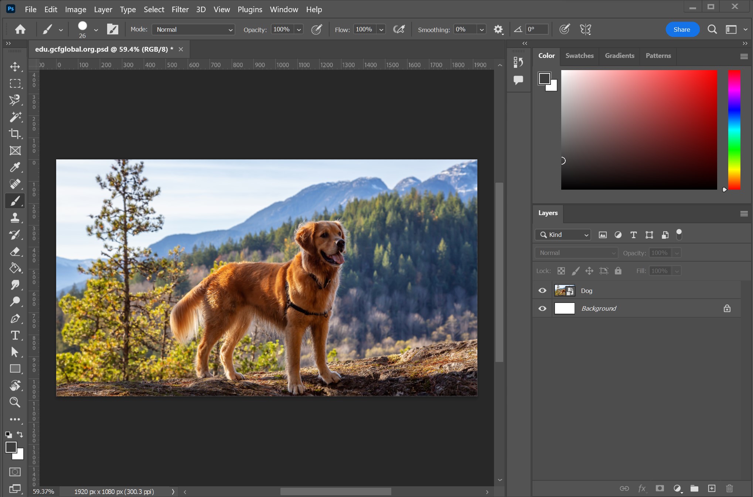Select the Brush tool in toolbar

[14, 201]
